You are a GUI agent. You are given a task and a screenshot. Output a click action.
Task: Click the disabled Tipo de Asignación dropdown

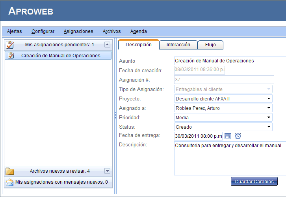point(223,89)
